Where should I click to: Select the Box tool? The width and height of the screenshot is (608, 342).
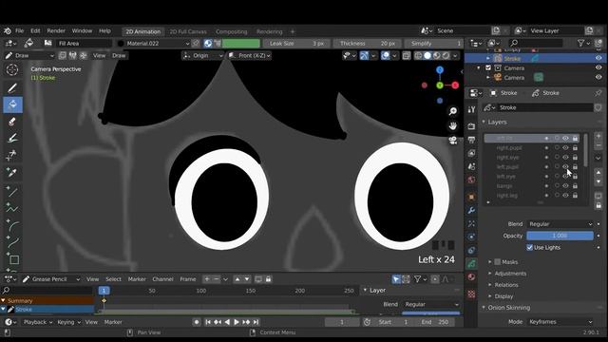coord(13,259)
